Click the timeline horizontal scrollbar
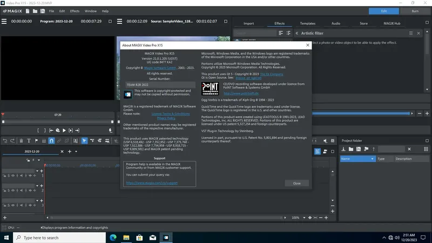The image size is (432, 243). pos(166,218)
